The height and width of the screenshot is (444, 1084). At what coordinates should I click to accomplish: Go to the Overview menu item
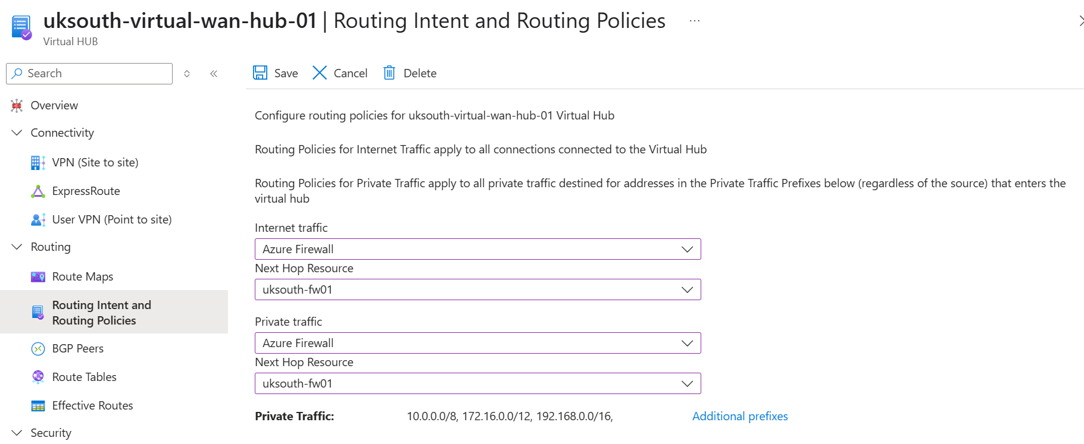(54, 105)
